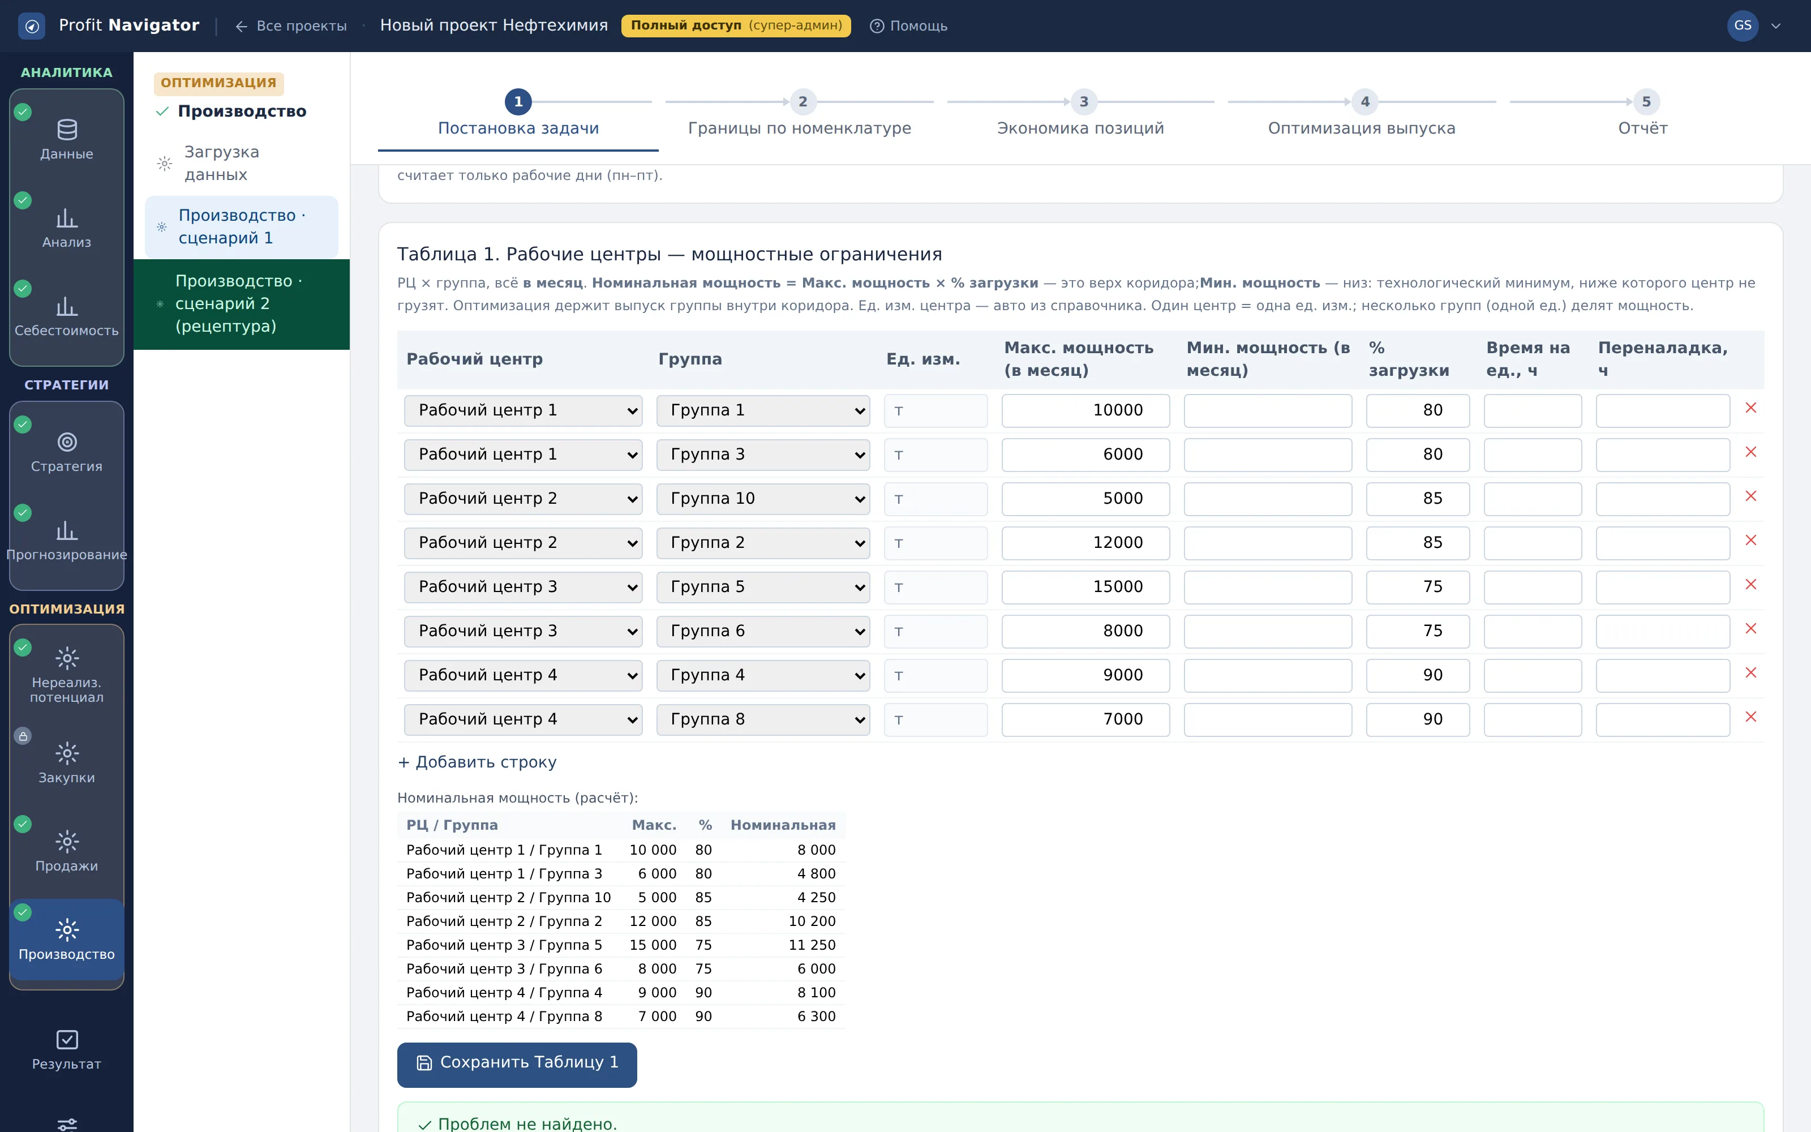
Task: Click the Мин. мощность field in the Группа 6 row
Action: [1268, 631]
